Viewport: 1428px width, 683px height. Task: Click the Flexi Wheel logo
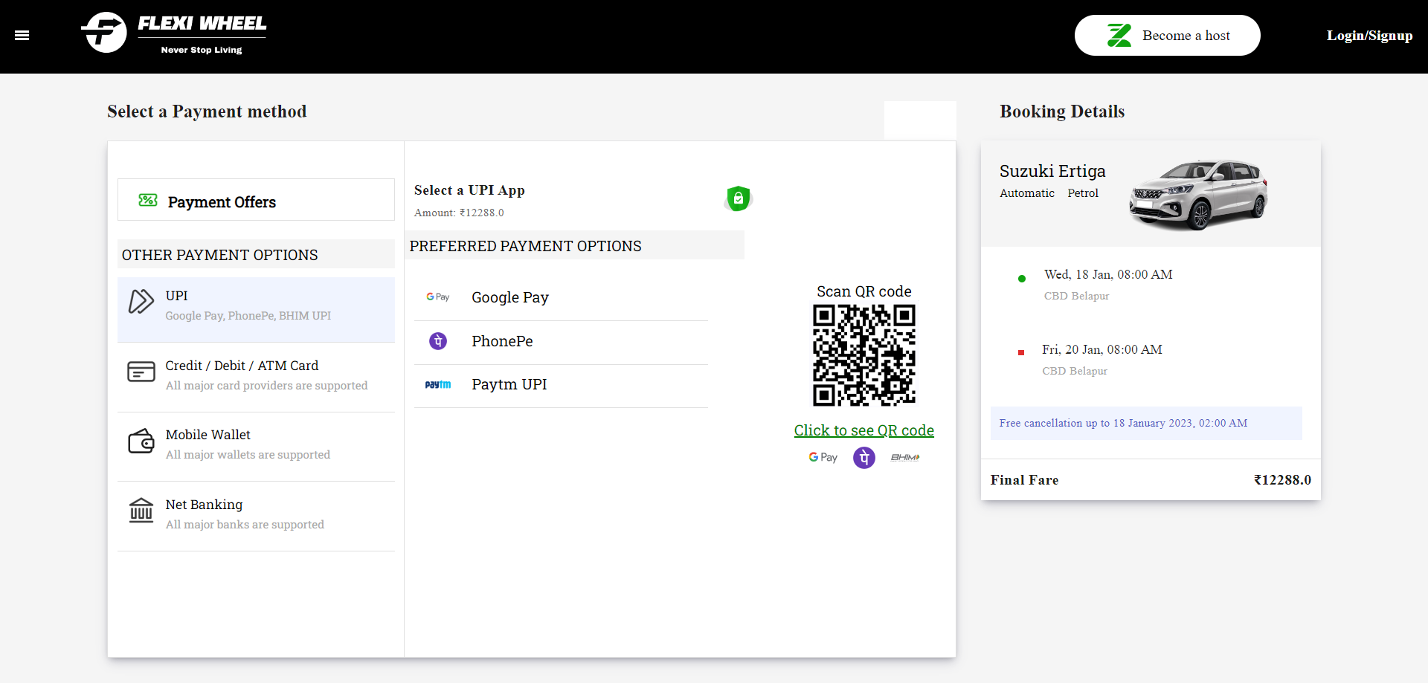[174, 33]
